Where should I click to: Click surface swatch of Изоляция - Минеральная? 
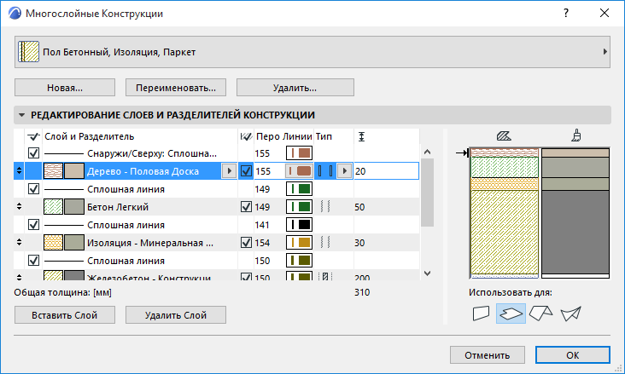tap(74, 243)
